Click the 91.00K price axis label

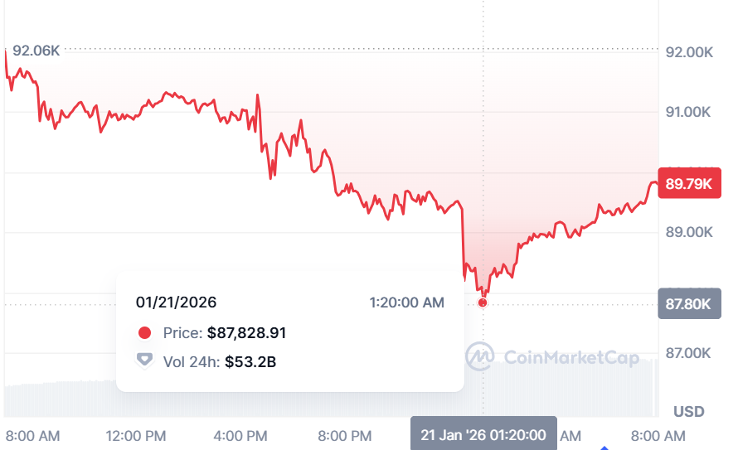point(689,112)
